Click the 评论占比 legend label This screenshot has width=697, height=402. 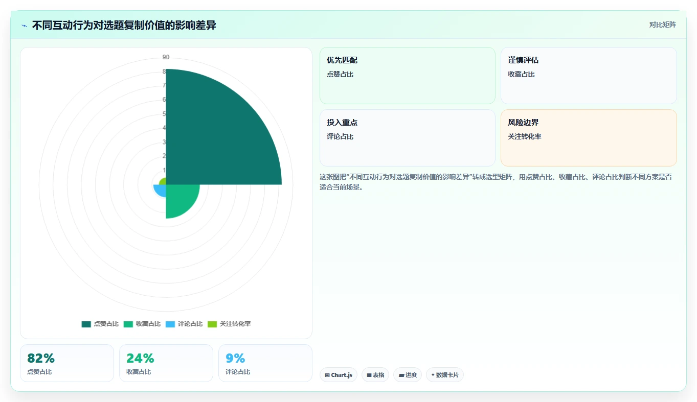click(x=190, y=324)
